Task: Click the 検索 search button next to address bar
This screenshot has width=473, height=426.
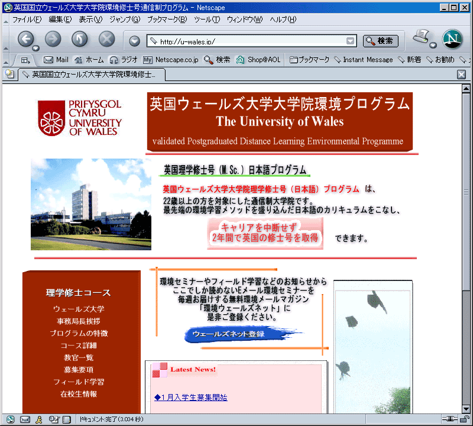Action: point(381,41)
